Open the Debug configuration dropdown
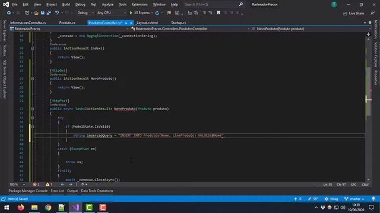Viewport: 380px width, 213px height. [85, 13]
